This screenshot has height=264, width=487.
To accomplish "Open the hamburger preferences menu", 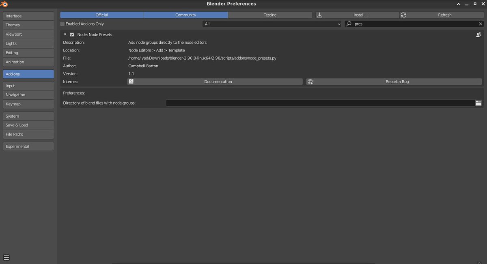I will [x=6, y=257].
